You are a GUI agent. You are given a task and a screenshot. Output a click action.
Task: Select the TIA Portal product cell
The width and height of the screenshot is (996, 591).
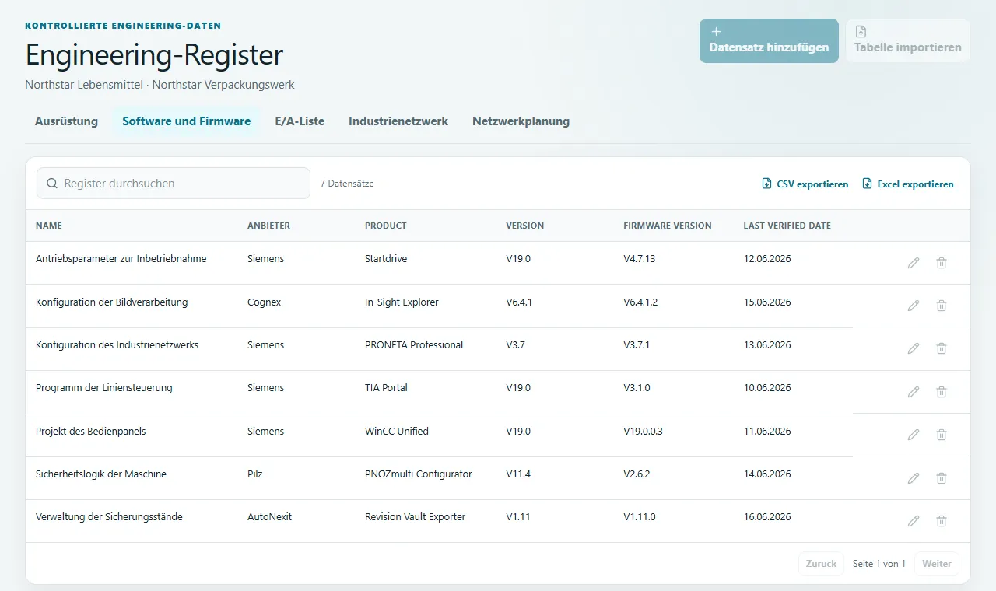pos(386,388)
